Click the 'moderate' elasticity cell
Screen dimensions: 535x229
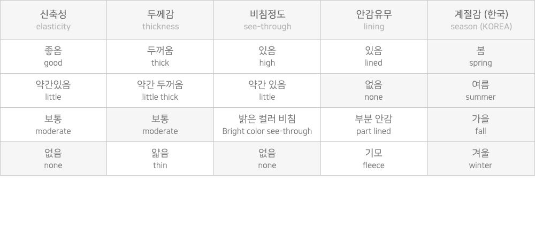(x=53, y=124)
